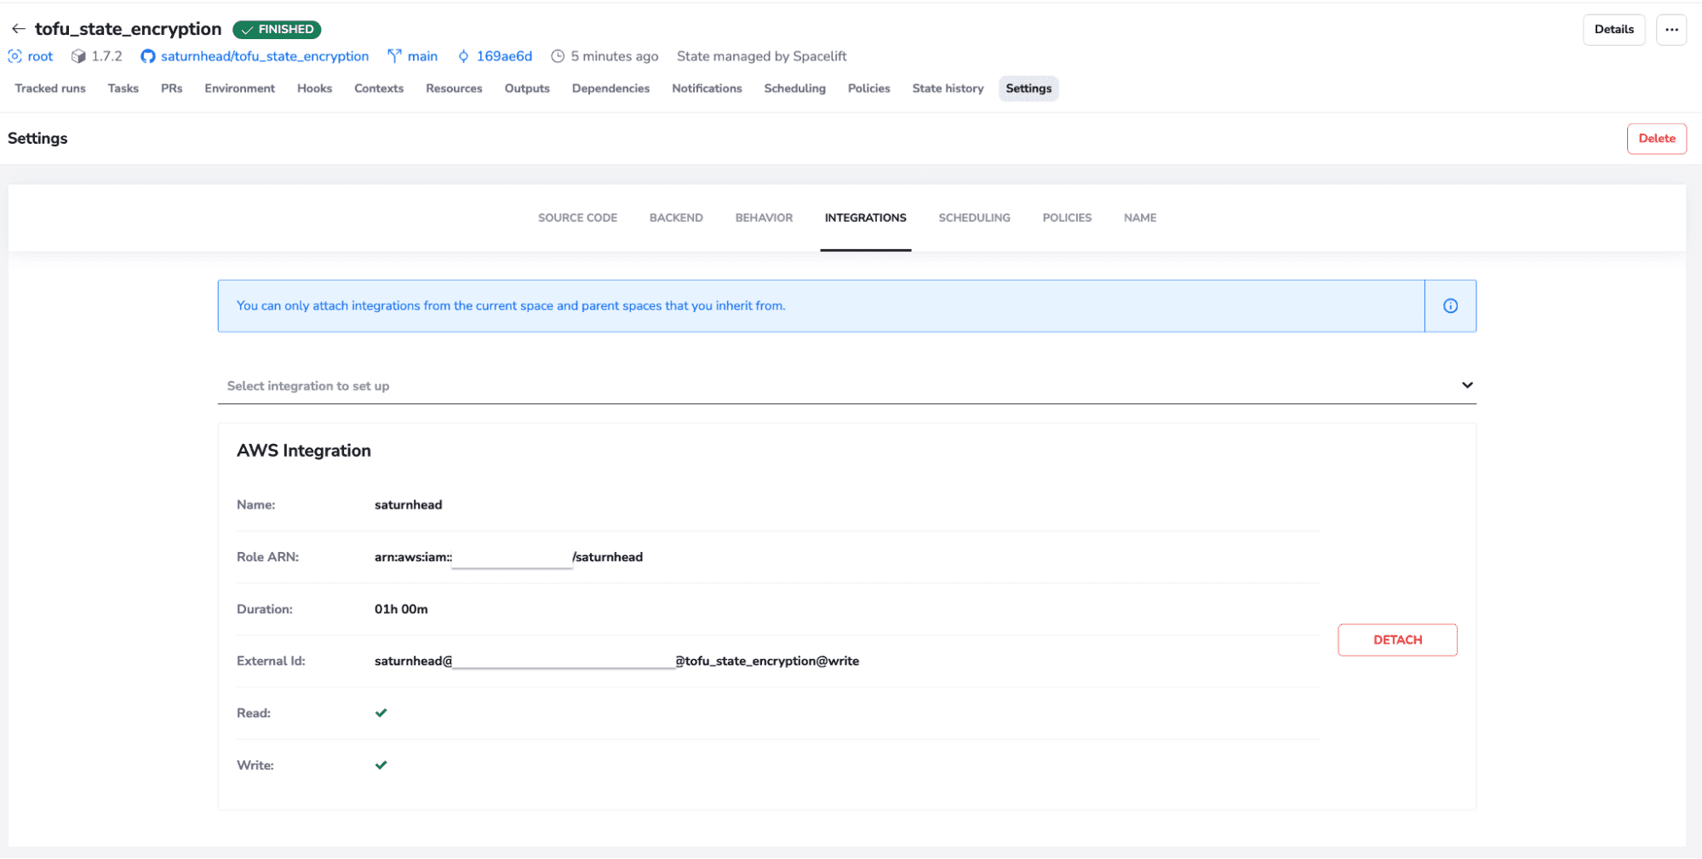Open the Environment tab
This screenshot has height=859, width=1702.
coord(239,88)
